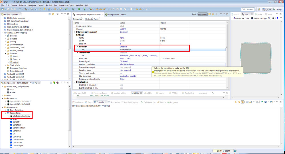The width and height of the screenshot is (285, 154).
Task: Collapse the Term_115200+Proc+PE project
Action: tap(3, 33)
